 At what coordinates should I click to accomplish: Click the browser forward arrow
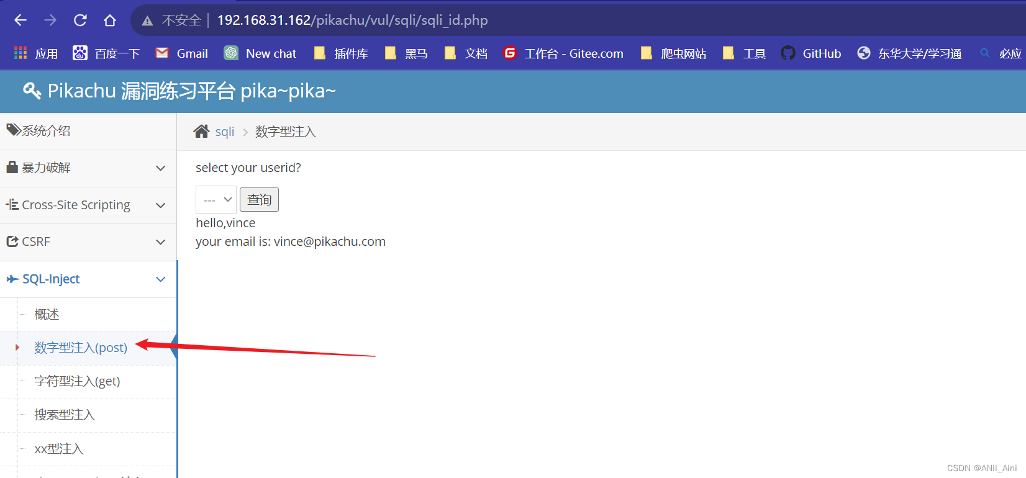pyautogui.click(x=50, y=20)
